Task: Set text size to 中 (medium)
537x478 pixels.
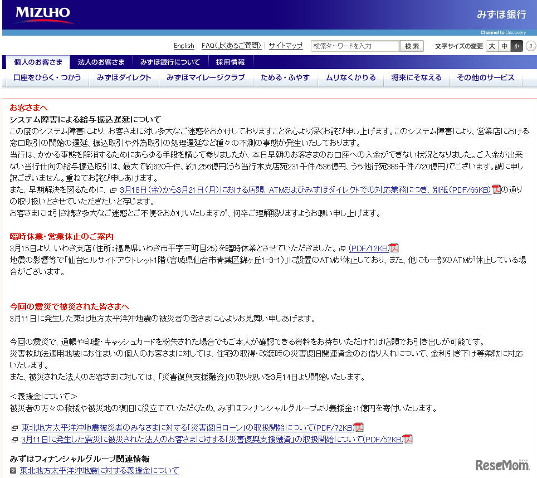Action: 505,46
